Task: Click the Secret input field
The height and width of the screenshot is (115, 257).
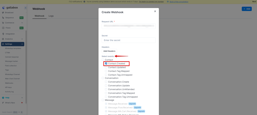Action: (128, 40)
